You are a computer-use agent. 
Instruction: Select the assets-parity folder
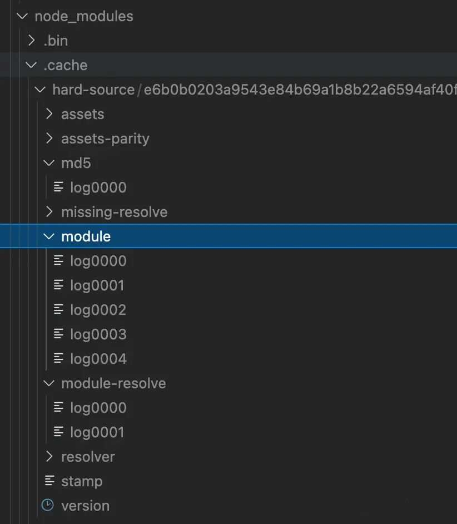pyautogui.click(x=105, y=138)
